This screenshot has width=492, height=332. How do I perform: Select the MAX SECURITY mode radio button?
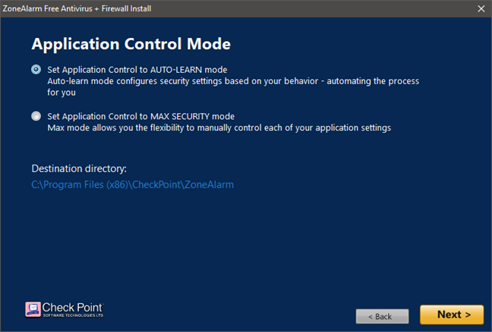[x=36, y=116]
